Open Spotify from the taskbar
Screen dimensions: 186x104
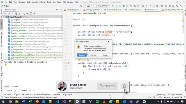pyautogui.click(x=97, y=101)
